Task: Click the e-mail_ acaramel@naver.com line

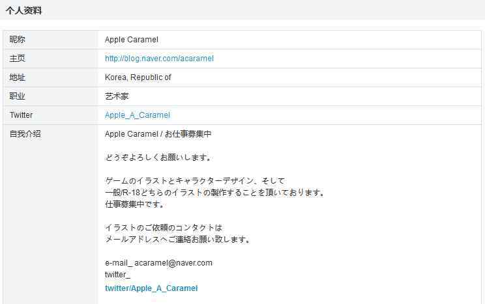Action: pyautogui.click(x=158, y=263)
